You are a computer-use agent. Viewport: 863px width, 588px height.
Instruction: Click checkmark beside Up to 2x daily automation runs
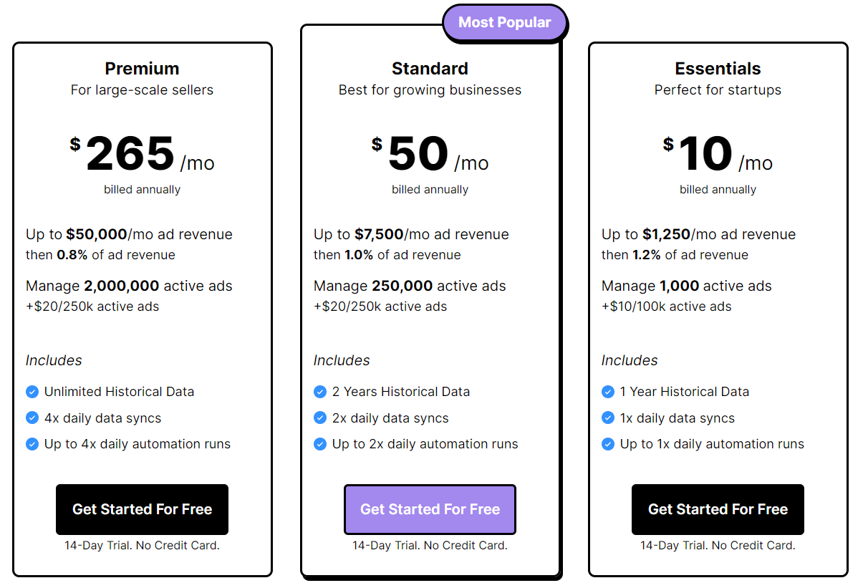point(320,444)
